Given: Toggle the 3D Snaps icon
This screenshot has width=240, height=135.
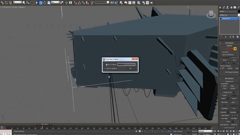Looking at the screenshot, I should 75,3.
